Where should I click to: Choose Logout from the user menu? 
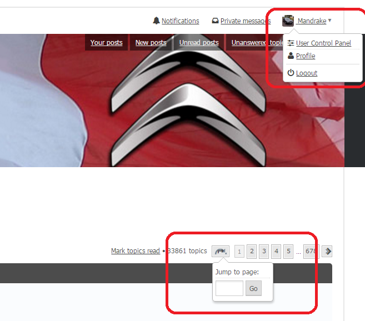pyautogui.click(x=307, y=73)
